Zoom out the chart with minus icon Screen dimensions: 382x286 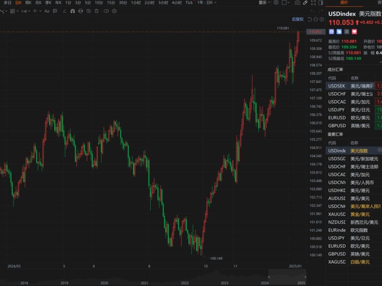click(316, 19)
